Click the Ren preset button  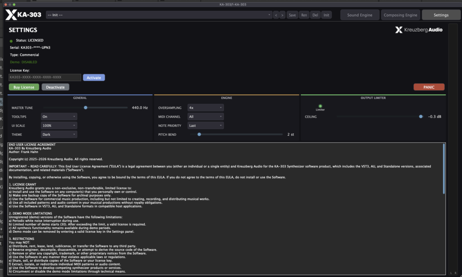click(304, 15)
